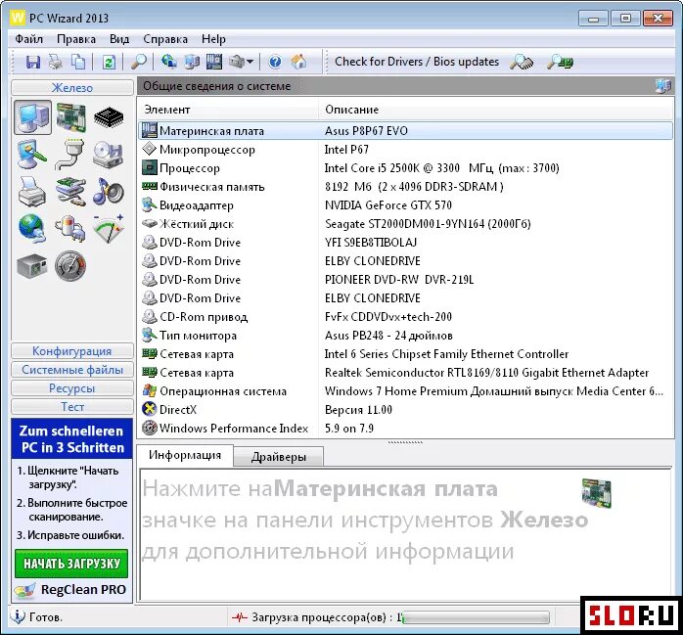Click the pulse icon beside Загрузка процессора
This screenshot has height=635, width=683.
coord(239,617)
